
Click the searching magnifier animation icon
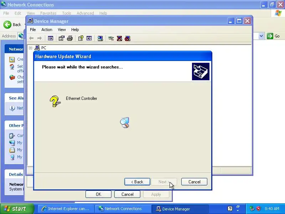(x=125, y=122)
